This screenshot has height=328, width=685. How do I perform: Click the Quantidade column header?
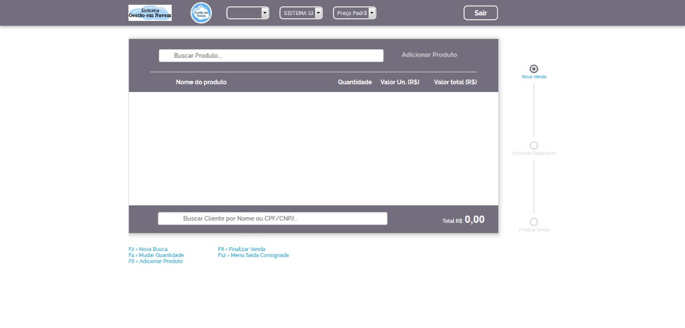[x=354, y=82]
